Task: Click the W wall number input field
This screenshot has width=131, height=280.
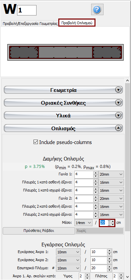Action: click(27, 10)
